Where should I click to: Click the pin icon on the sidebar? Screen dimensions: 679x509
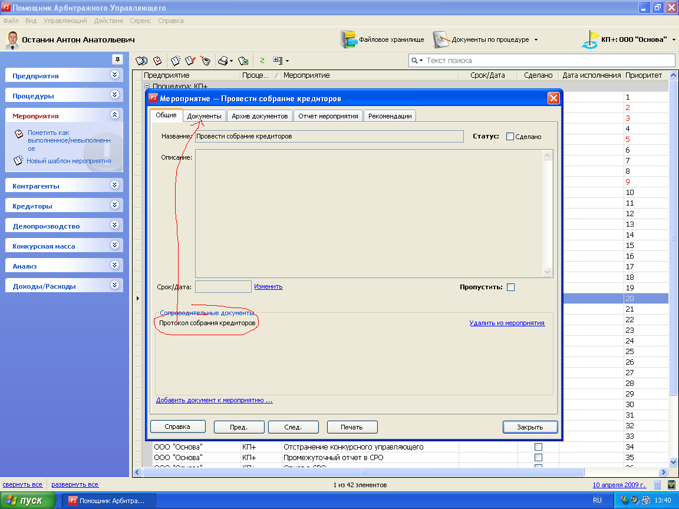click(117, 60)
